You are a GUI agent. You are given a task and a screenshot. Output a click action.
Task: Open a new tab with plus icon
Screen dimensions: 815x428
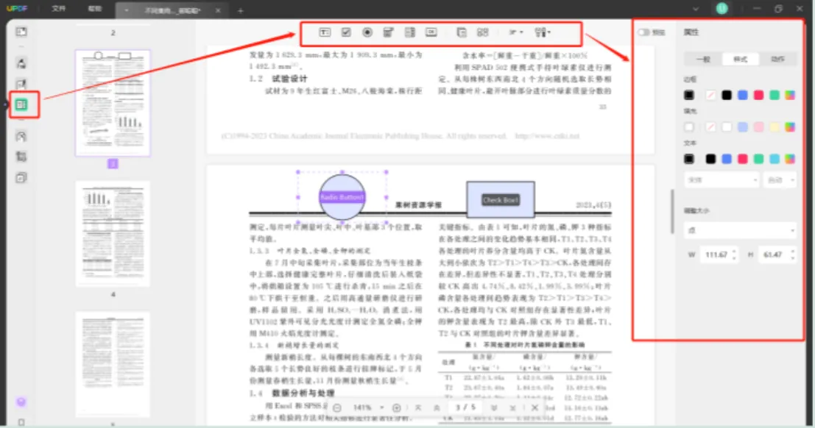coord(240,10)
